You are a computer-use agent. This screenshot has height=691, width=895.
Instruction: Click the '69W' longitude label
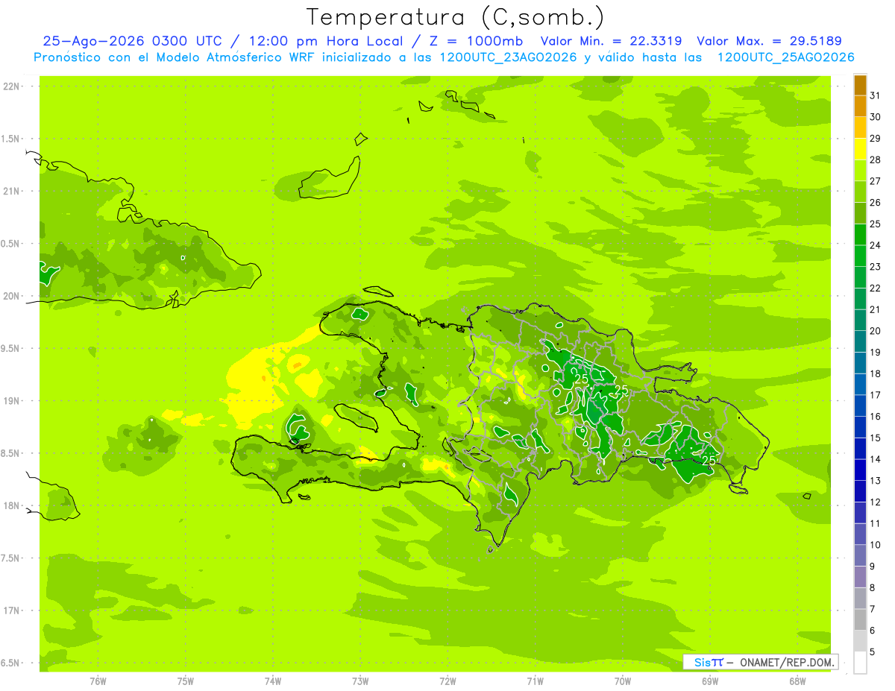[709, 681]
